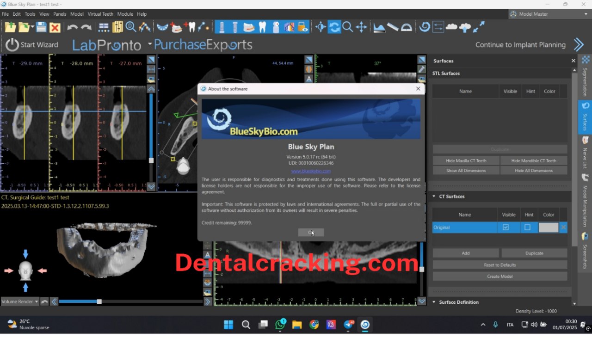Click the Add button under CT Surfaces
The width and height of the screenshot is (592, 338).
(466, 253)
